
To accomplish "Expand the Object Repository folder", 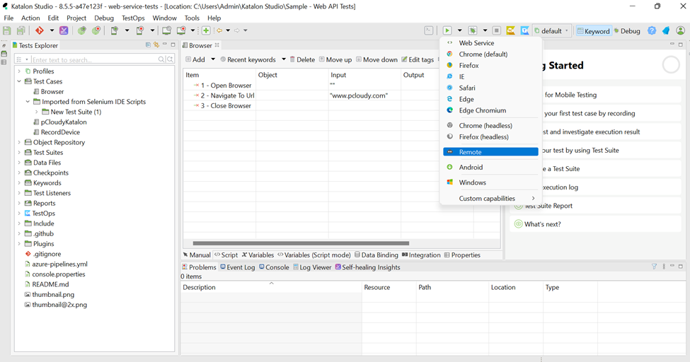I will click(20, 142).
